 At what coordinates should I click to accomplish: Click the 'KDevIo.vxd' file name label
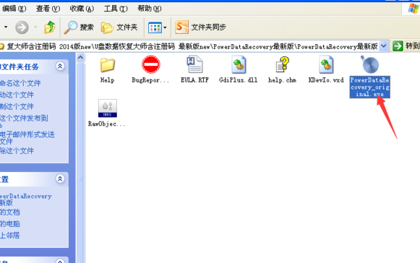point(326,80)
